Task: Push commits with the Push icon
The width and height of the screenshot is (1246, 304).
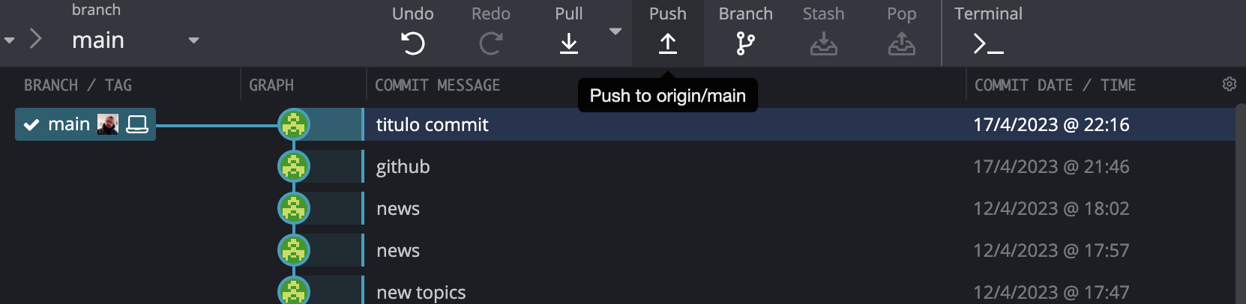Action: [667, 43]
